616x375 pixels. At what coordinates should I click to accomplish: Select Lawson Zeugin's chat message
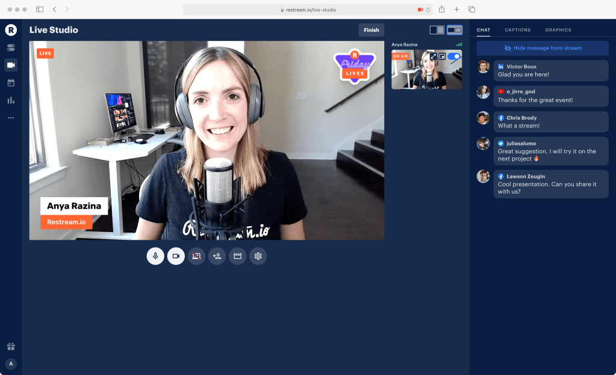(x=551, y=184)
